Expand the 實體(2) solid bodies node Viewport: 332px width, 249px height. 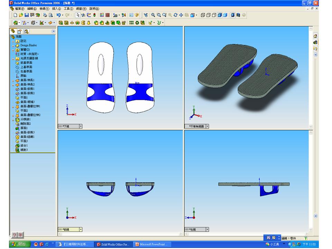click(13, 50)
